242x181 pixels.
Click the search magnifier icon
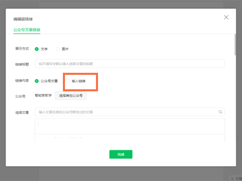[x=220, y=112]
